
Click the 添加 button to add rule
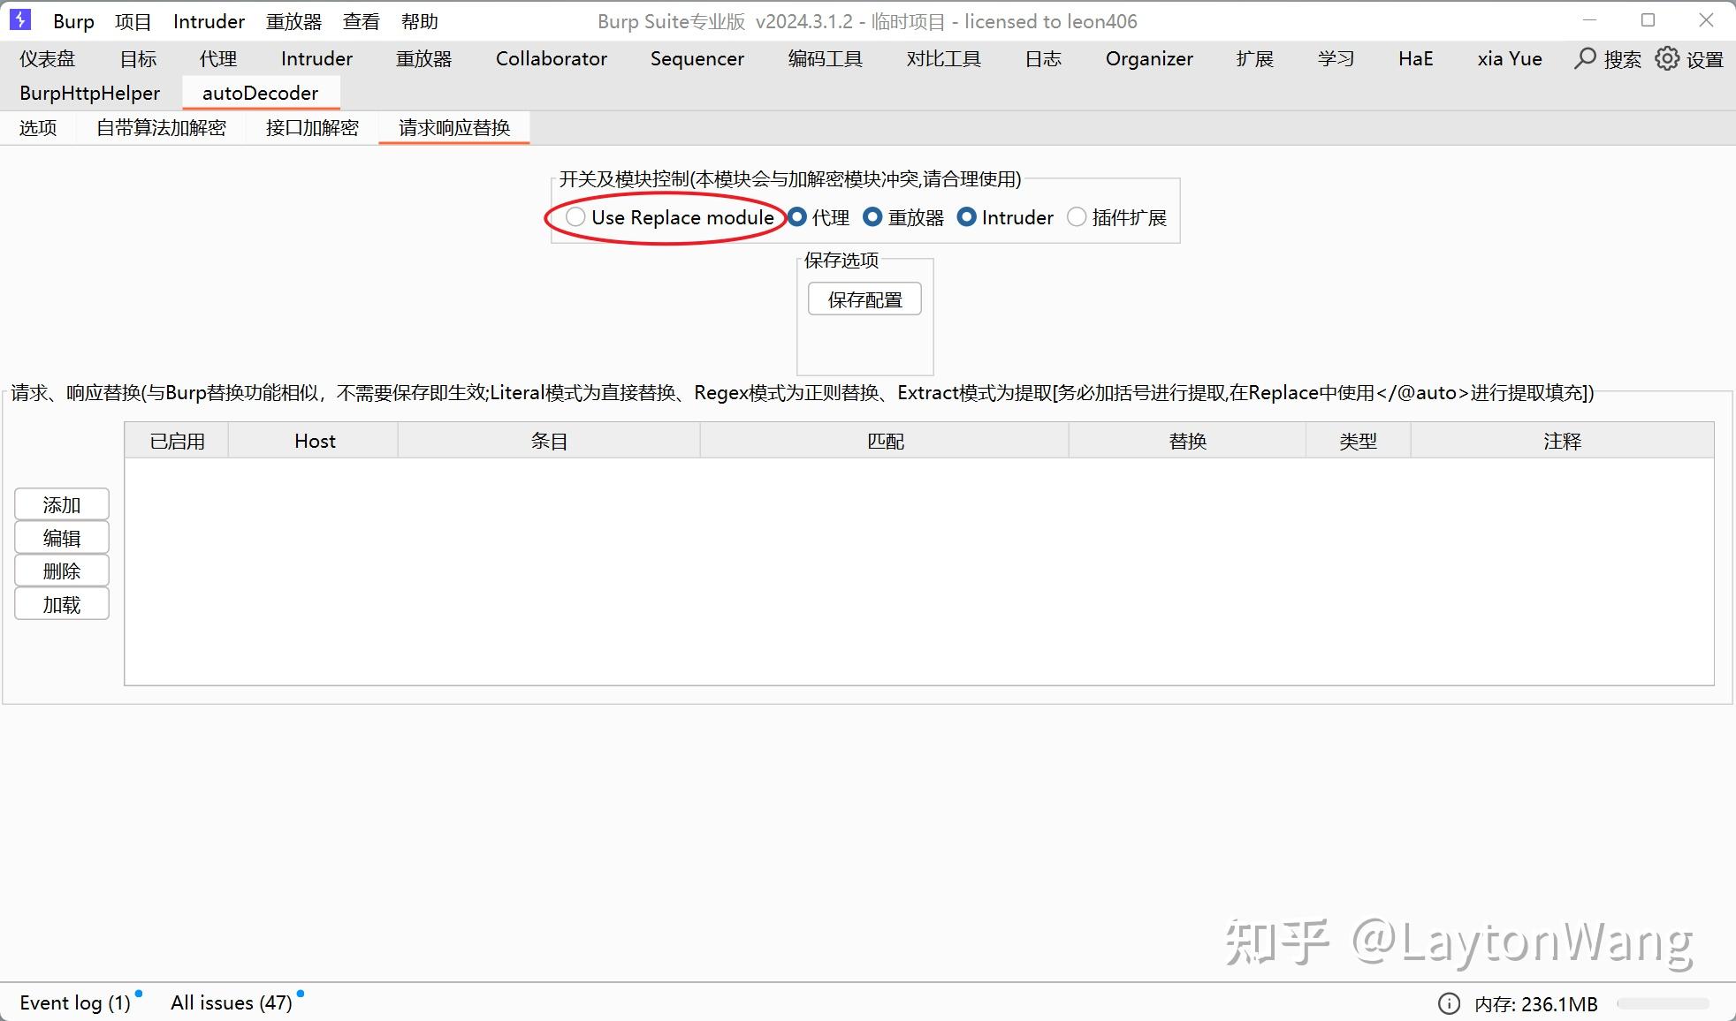61,503
